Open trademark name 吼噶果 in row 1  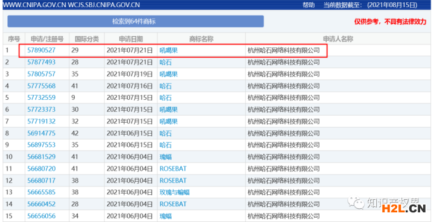click(169, 51)
